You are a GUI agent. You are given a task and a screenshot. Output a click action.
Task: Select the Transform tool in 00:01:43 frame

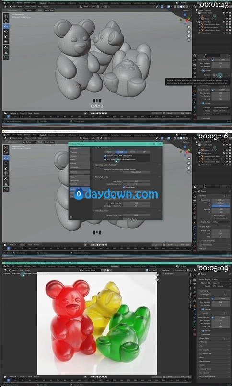tap(6, 42)
